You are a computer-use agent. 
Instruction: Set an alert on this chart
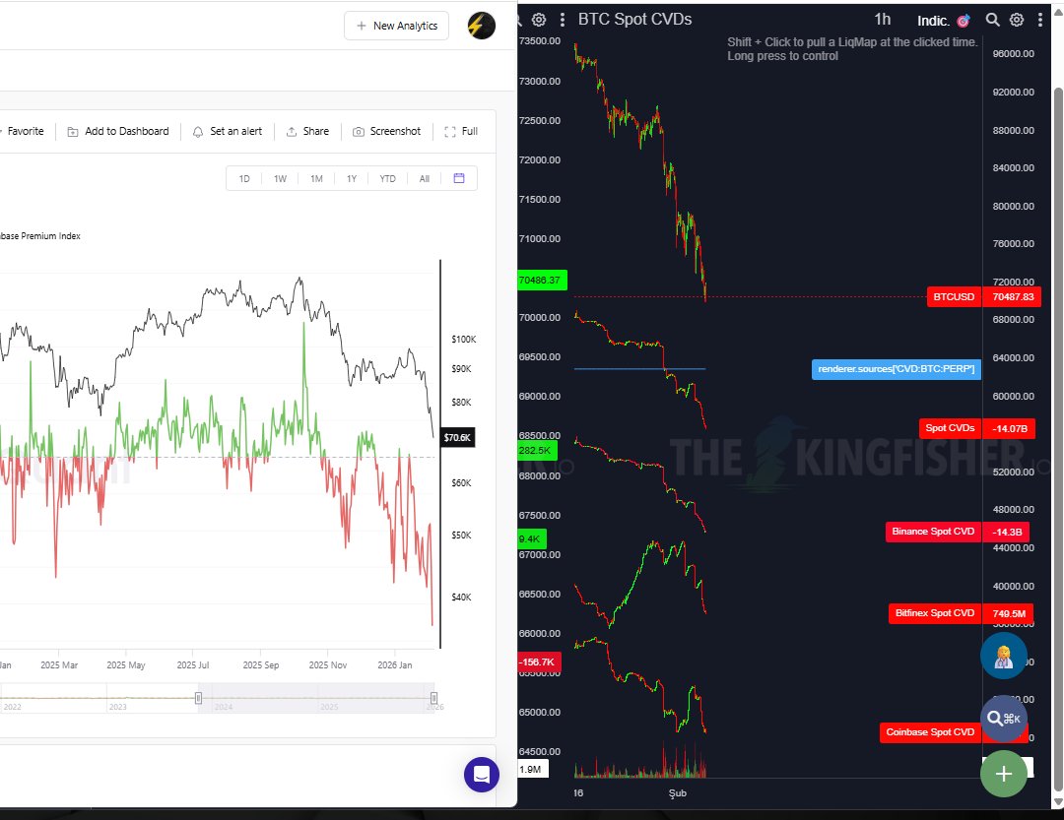click(228, 132)
